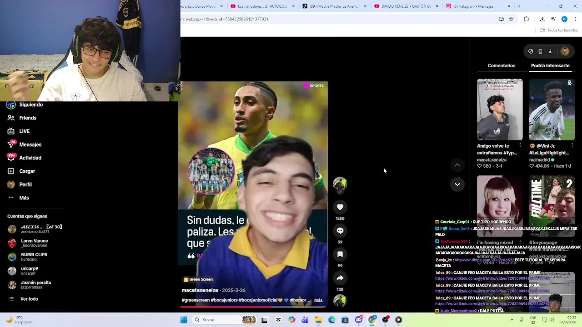Like the video with the heart icon
The image size is (582, 327).
[340, 207]
